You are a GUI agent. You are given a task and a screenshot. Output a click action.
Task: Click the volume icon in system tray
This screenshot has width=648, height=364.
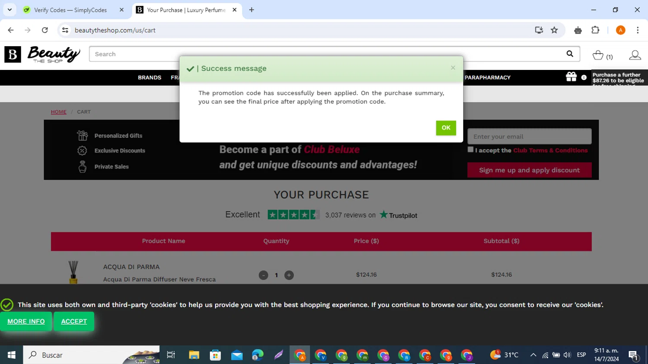[x=567, y=355]
